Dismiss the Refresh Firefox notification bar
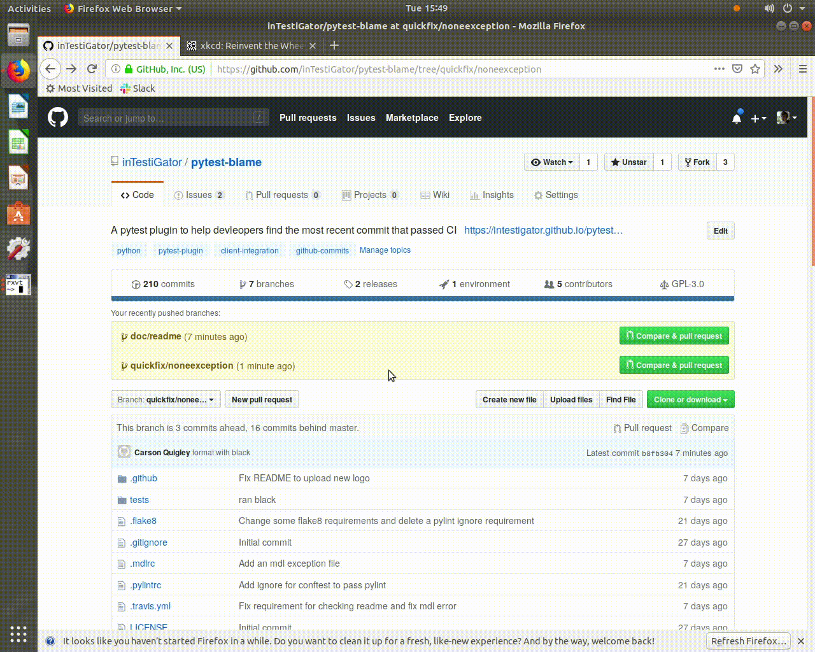The image size is (815, 652). tap(801, 641)
